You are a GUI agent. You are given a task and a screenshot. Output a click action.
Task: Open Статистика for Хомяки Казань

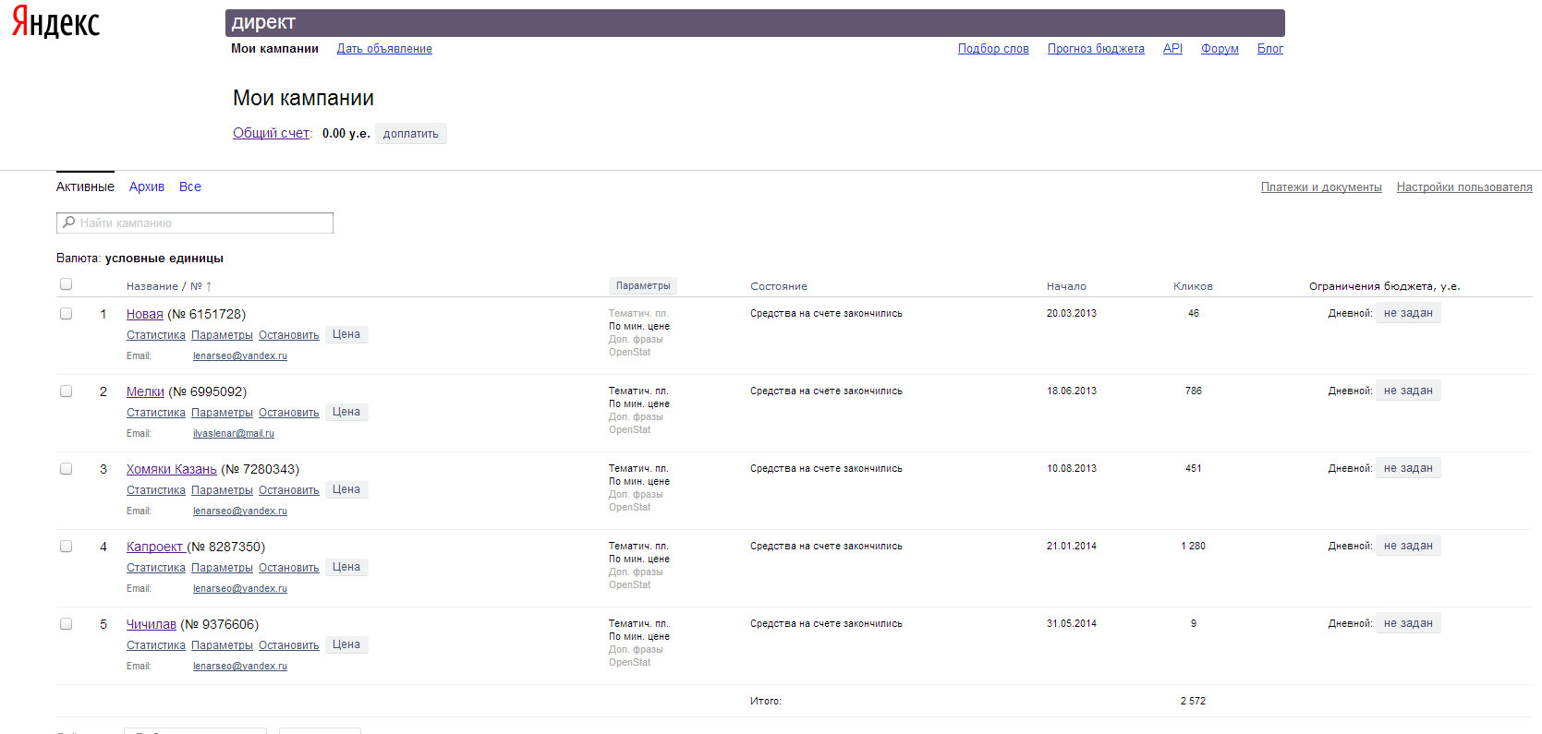(x=156, y=490)
